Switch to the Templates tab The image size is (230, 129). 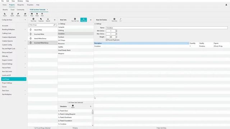coord(30,5)
